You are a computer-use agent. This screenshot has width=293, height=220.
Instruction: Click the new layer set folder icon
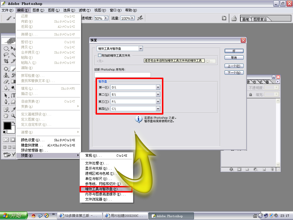click(x=247, y=169)
